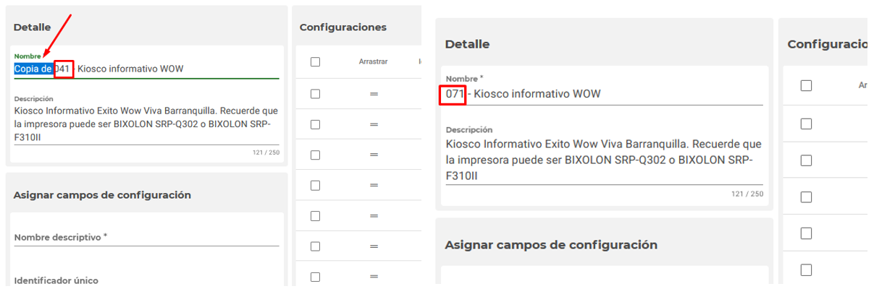The width and height of the screenshot is (874, 302).
Task: Check the first row checkbox next to the drag handles
Action: [x=315, y=94]
